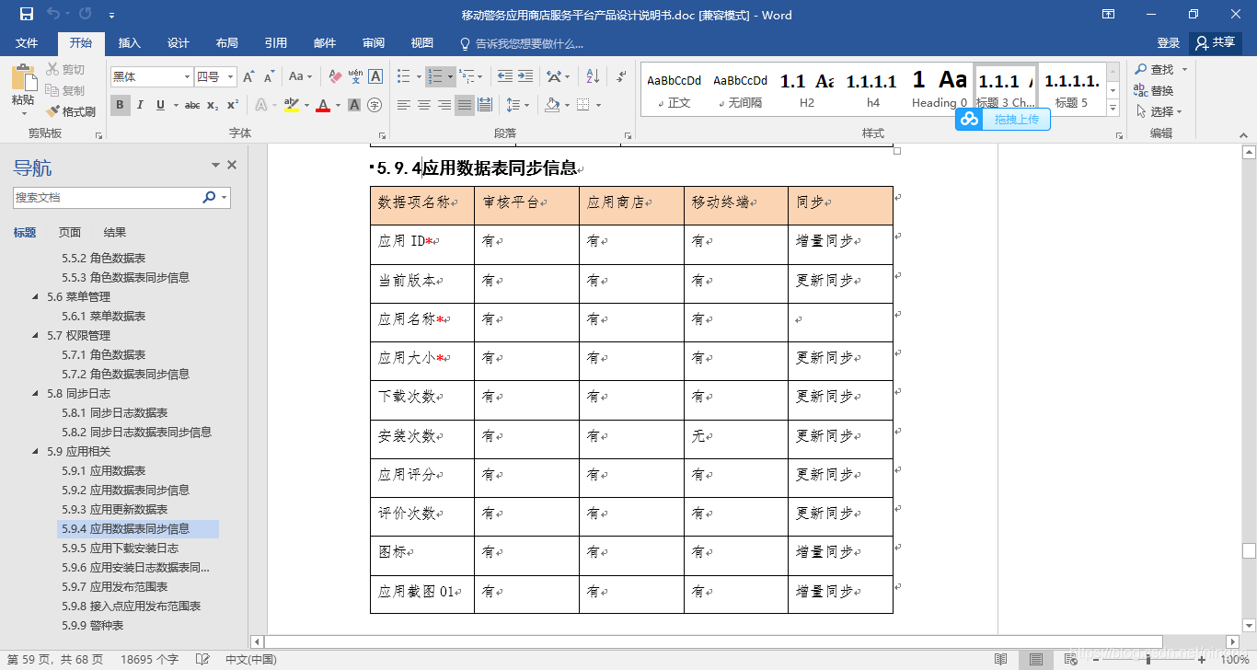
Task: Switch to the 页面 navigation tab
Action: pos(70,233)
